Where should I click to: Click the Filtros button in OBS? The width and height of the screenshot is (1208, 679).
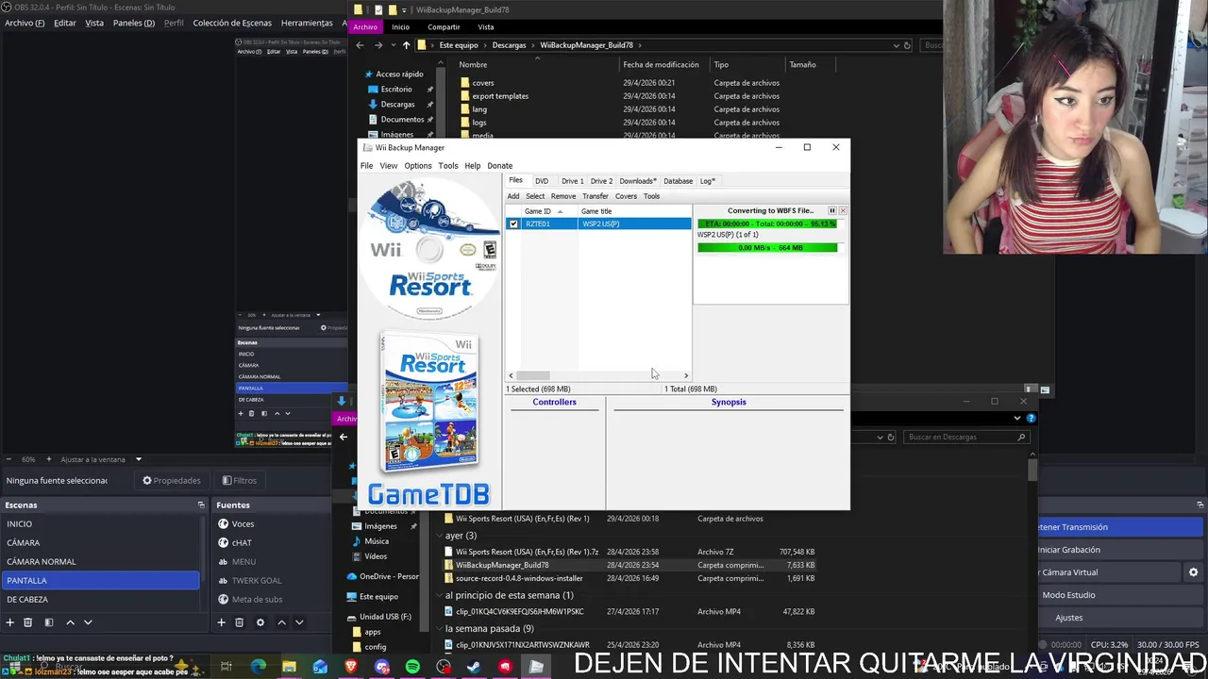(x=239, y=480)
